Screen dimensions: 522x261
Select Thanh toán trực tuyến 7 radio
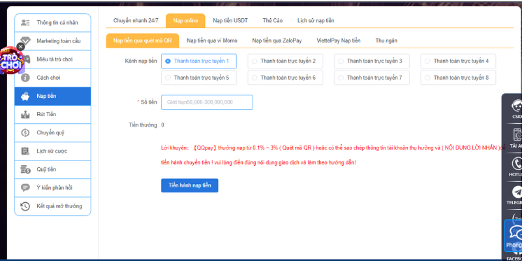[x=340, y=78]
